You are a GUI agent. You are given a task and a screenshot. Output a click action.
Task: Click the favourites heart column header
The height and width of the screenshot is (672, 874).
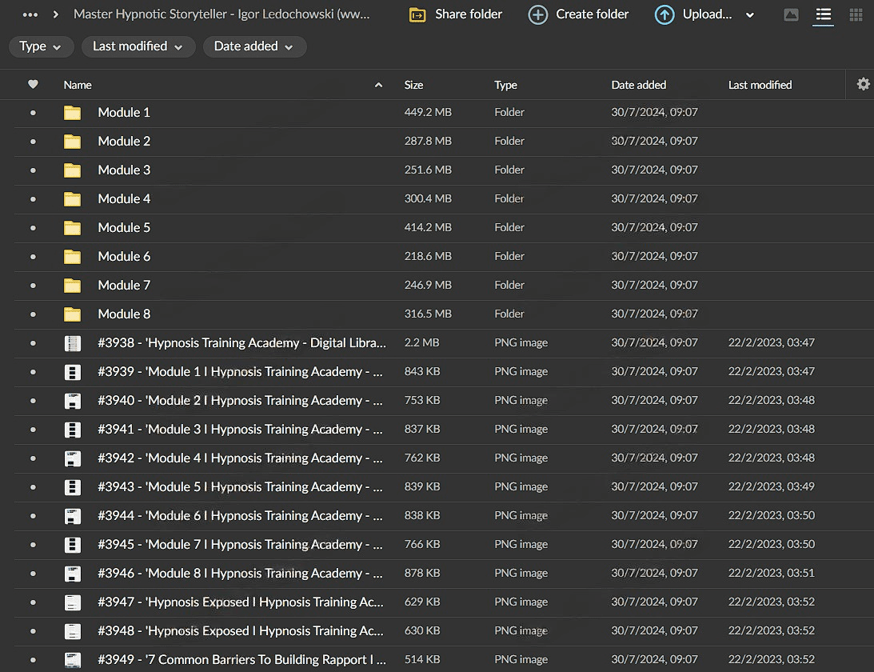tap(33, 84)
